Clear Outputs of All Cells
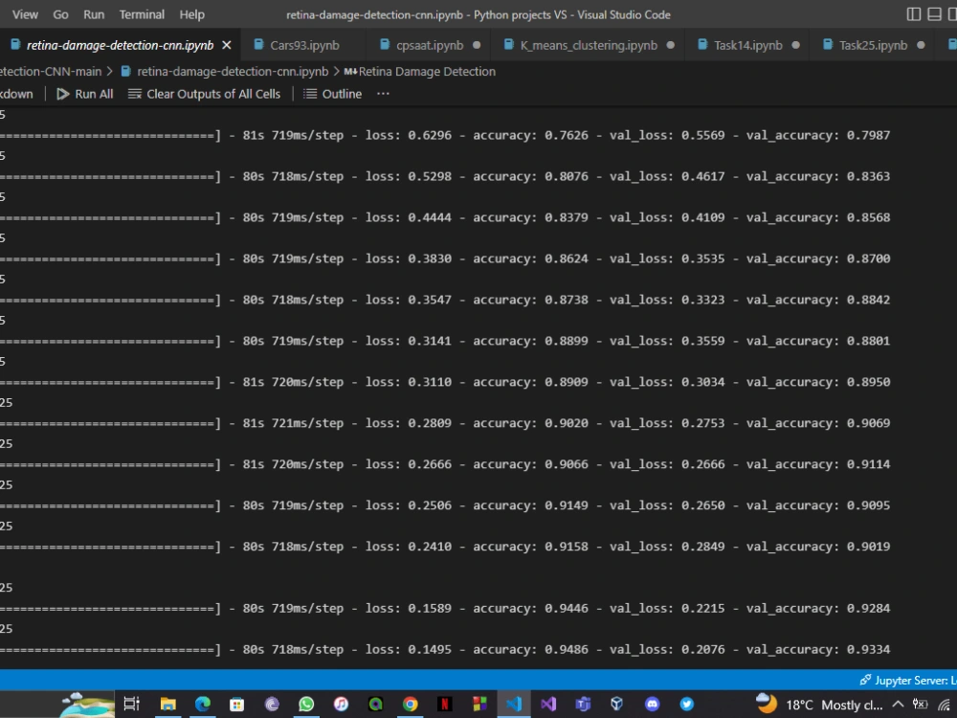The width and height of the screenshot is (957, 718). click(204, 94)
